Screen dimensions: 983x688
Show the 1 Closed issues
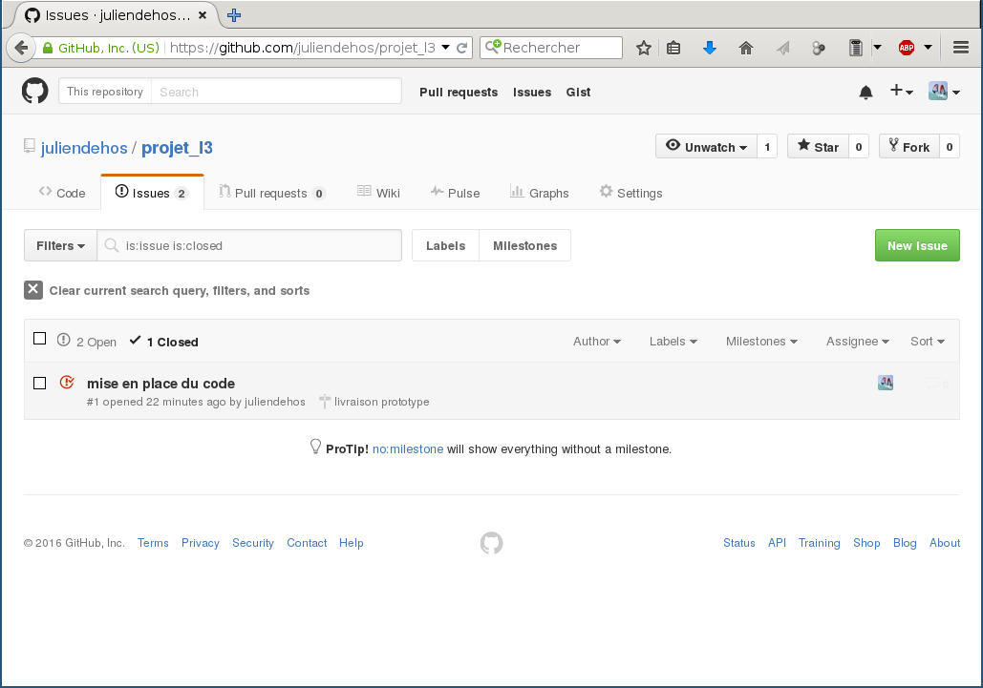pos(163,342)
